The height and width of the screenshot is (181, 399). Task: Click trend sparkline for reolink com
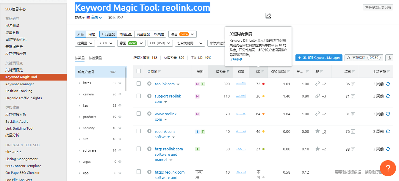241,84
